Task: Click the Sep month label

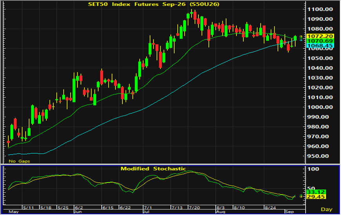Action: (x=290, y=212)
